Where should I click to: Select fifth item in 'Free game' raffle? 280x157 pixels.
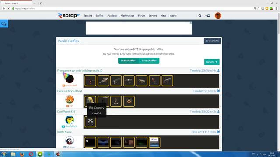[x=142, y=81]
